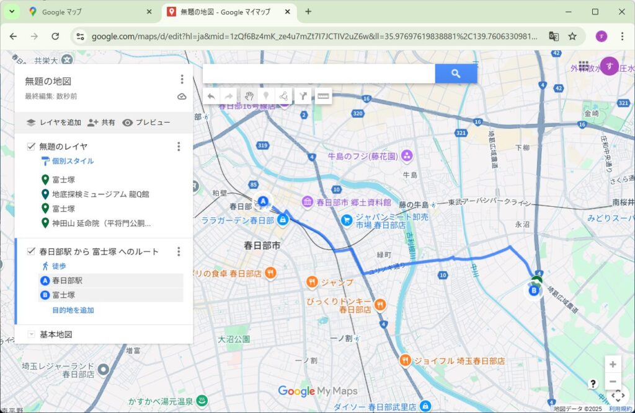The height and width of the screenshot is (413, 635).
Task: Open the 無題のレイヤ layer options menu
Action: [179, 146]
